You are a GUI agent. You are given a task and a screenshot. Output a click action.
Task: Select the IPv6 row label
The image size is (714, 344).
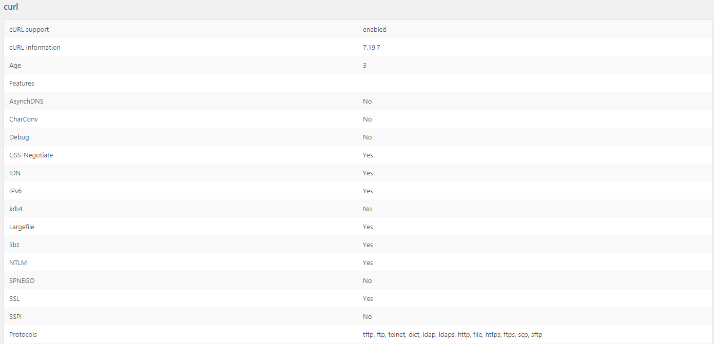(x=15, y=191)
